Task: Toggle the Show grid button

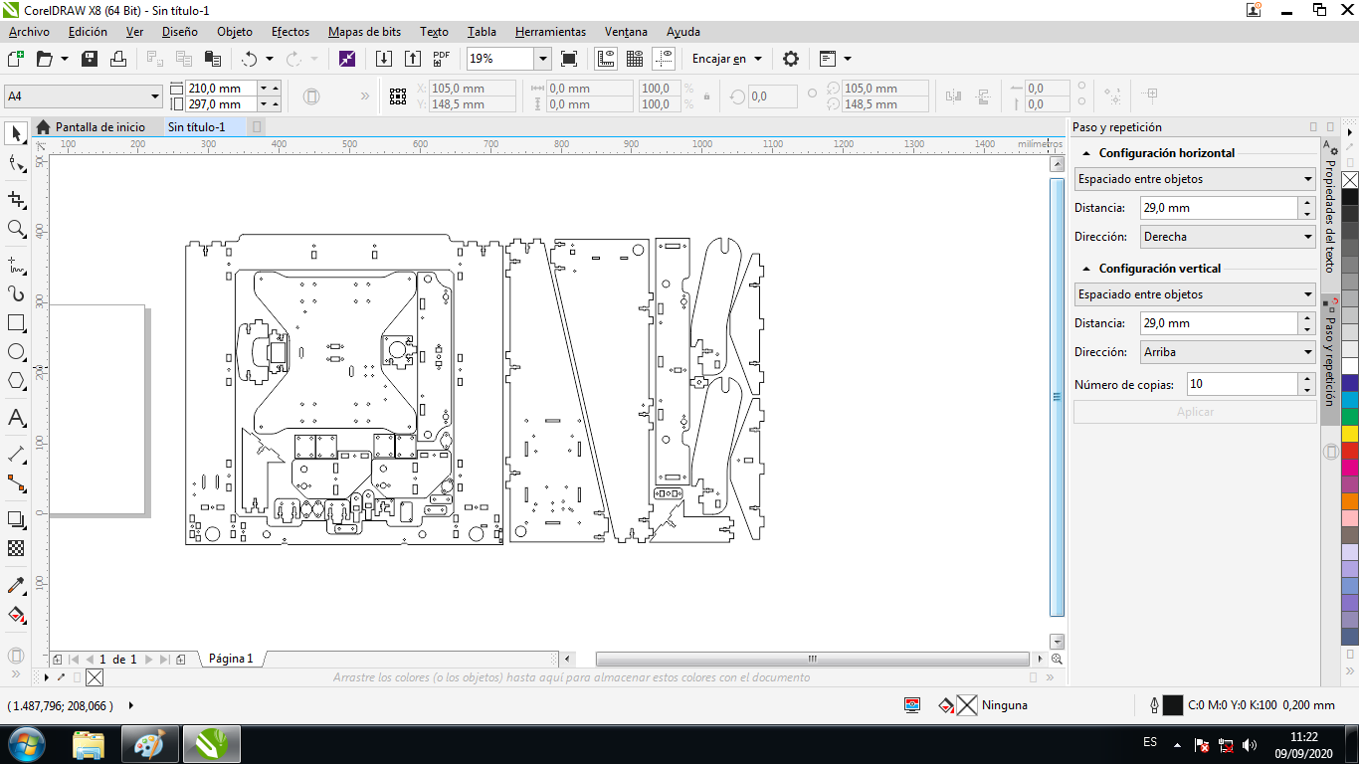Action: pyautogui.click(x=635, y=59)
